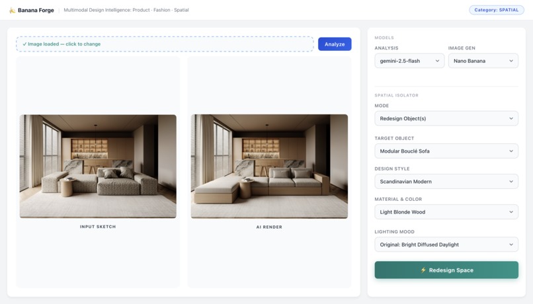The height and width of the screenshot is (304, 533).
Task: Open Target Object dropdown Modular Bouclé Sofa
Action: tap(446, 151)
